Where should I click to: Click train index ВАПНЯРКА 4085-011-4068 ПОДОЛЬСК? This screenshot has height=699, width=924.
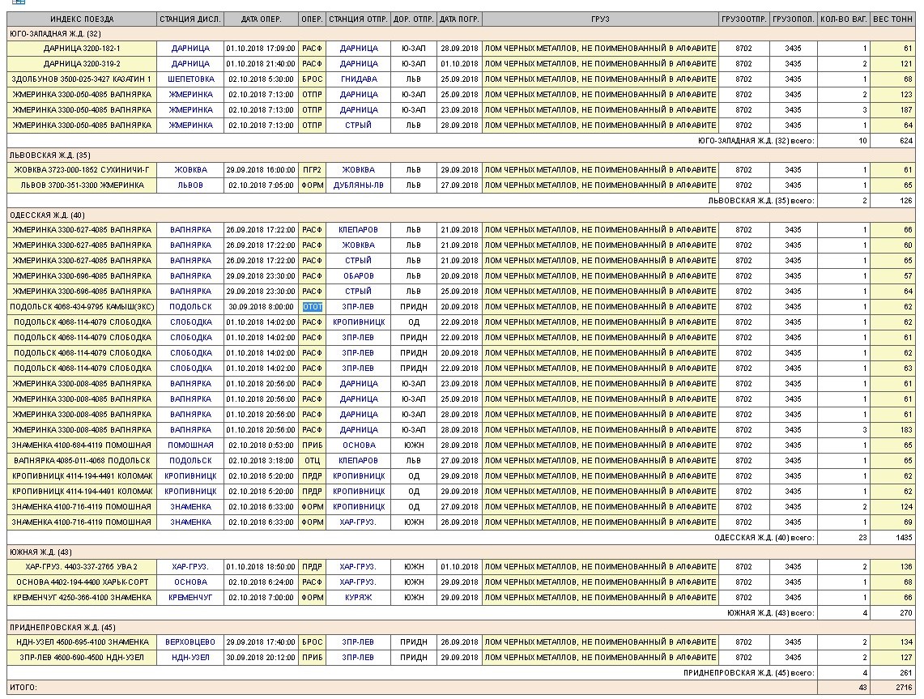point(82,460)
